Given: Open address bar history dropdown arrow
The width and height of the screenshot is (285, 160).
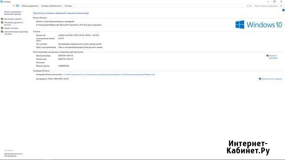Looking at the screenshot, I should [x=248, y=6].
